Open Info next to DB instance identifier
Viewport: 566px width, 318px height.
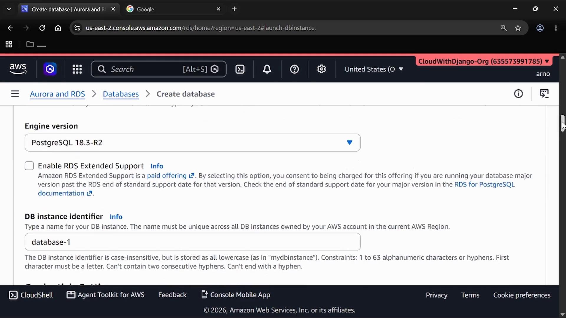tap(116, 217)
